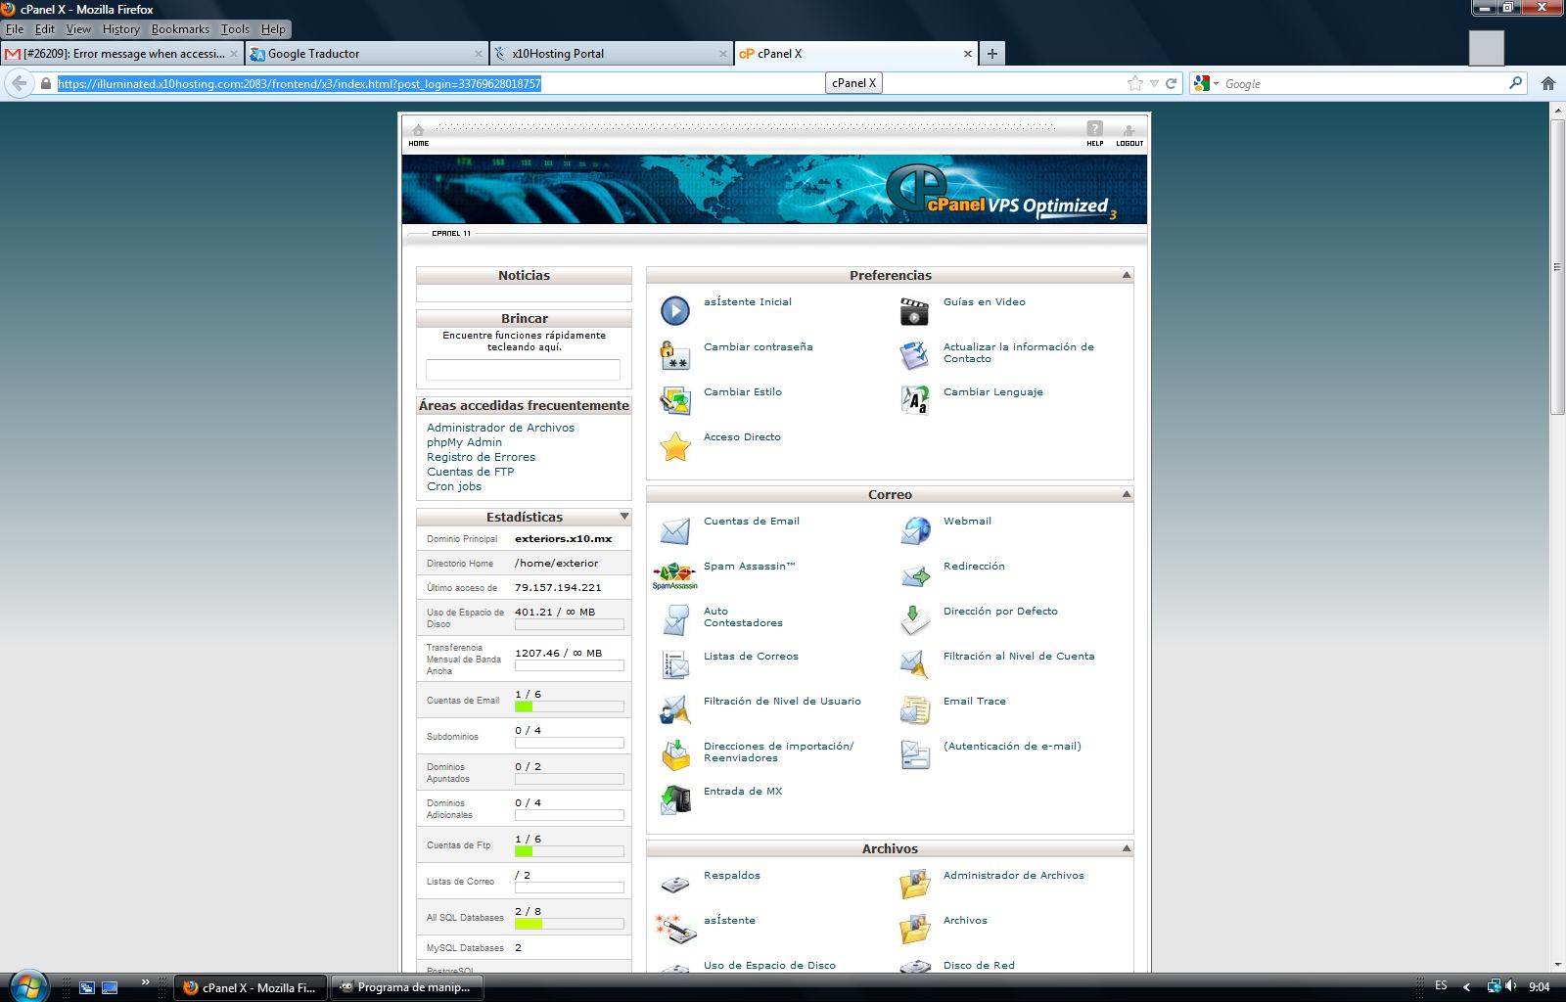
Task: Reload the current page
Action: click(x=1171, y=84)
